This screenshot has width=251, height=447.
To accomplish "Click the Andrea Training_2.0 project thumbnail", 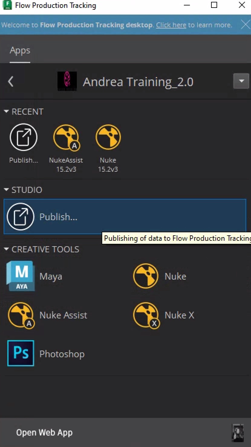I will [67, 81].
